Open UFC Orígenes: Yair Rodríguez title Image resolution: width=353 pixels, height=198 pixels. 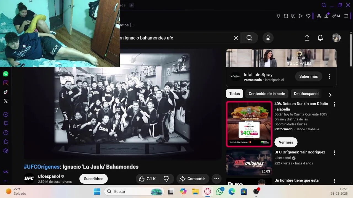(300, 152)
